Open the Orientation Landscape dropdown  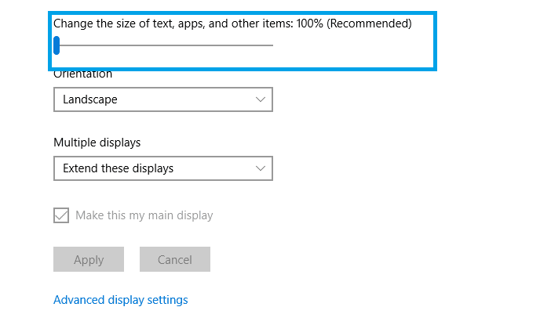tap(163, 99)
